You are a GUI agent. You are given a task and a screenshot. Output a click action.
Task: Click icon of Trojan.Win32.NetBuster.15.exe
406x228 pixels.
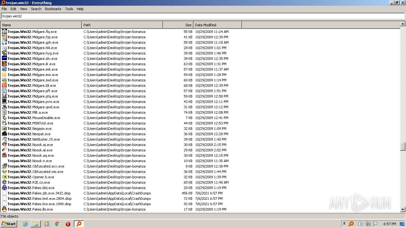[x=4, y=139]
